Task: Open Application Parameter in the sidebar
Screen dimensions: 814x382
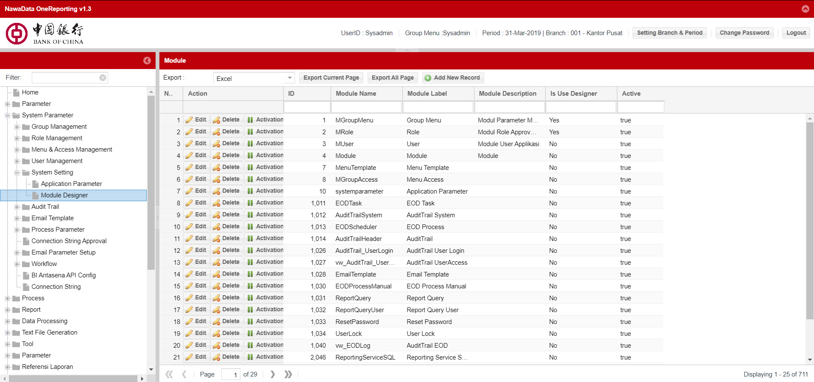Action: [x=71, y=184]
